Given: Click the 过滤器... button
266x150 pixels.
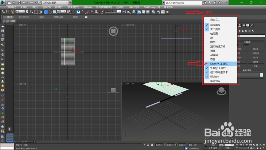Looking at the screenshot, I should (227, 148).
